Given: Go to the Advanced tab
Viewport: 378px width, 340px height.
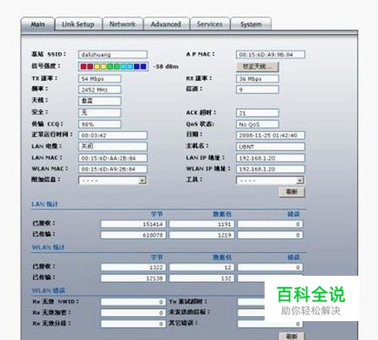Looking at the screenshot, I should (x=166, y=24).
